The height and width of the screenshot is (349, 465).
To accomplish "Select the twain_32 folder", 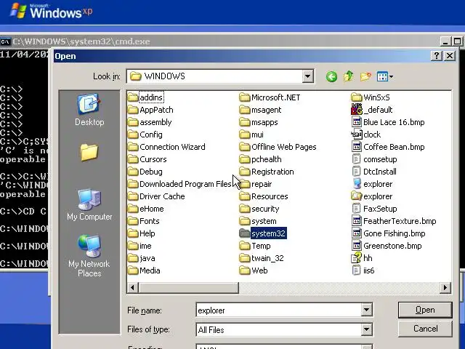I will [262, 258].
